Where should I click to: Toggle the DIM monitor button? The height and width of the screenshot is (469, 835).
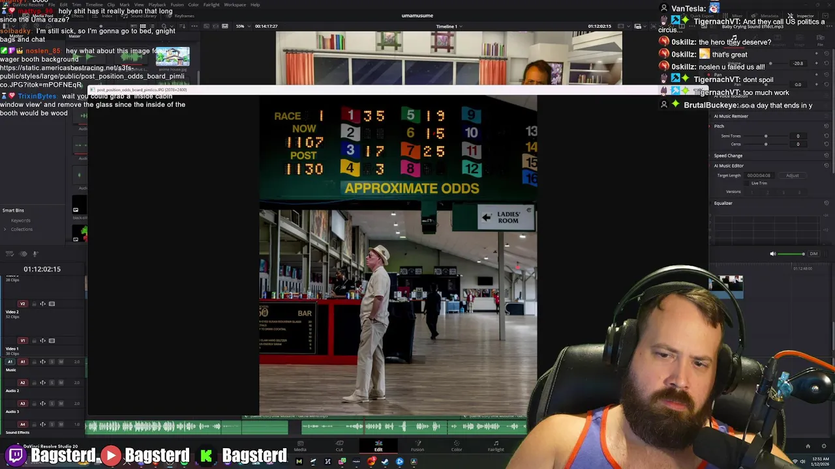[x=813, y=253]
